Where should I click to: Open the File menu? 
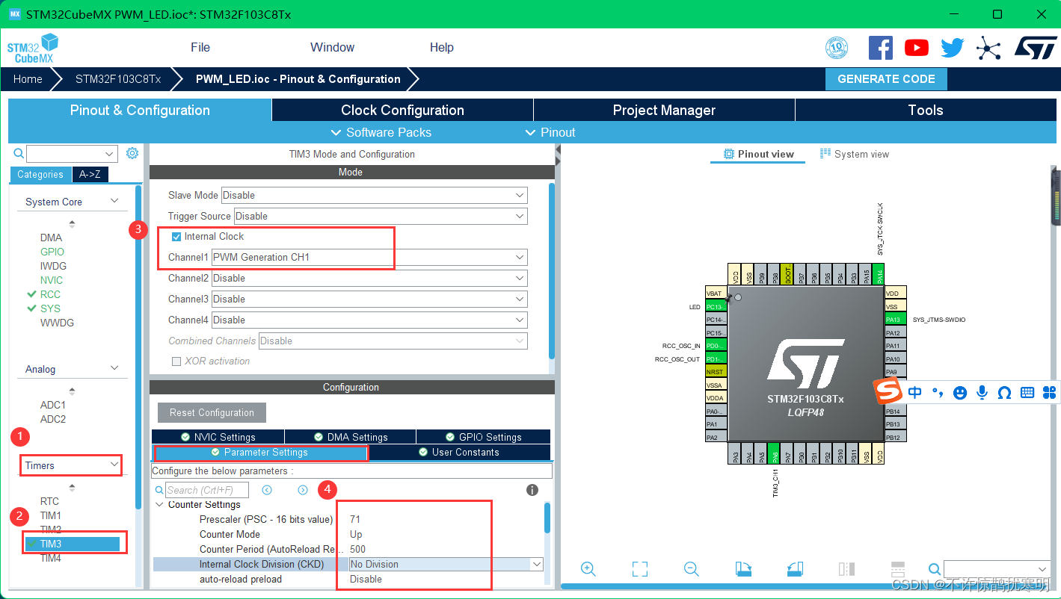click(x=200, y=47)
